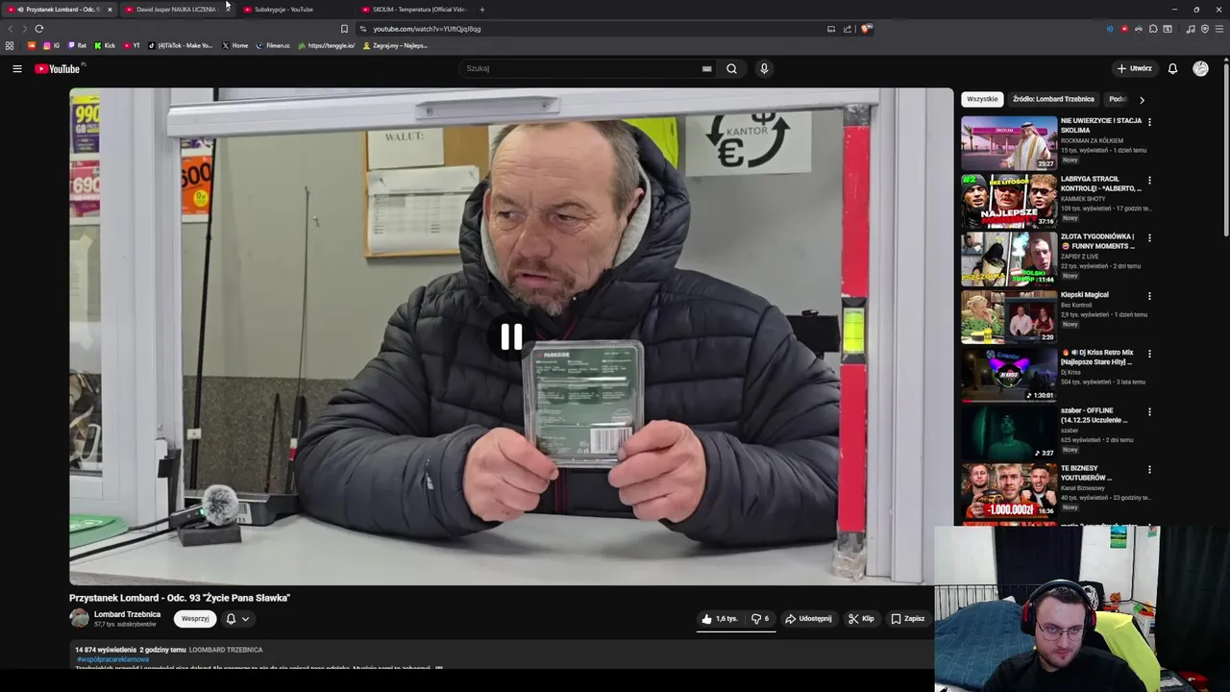Switch to Dawid Jasper NAUKA LICZENIA tab
This screenshot has height=692, width=1230.
coord(176,10)
